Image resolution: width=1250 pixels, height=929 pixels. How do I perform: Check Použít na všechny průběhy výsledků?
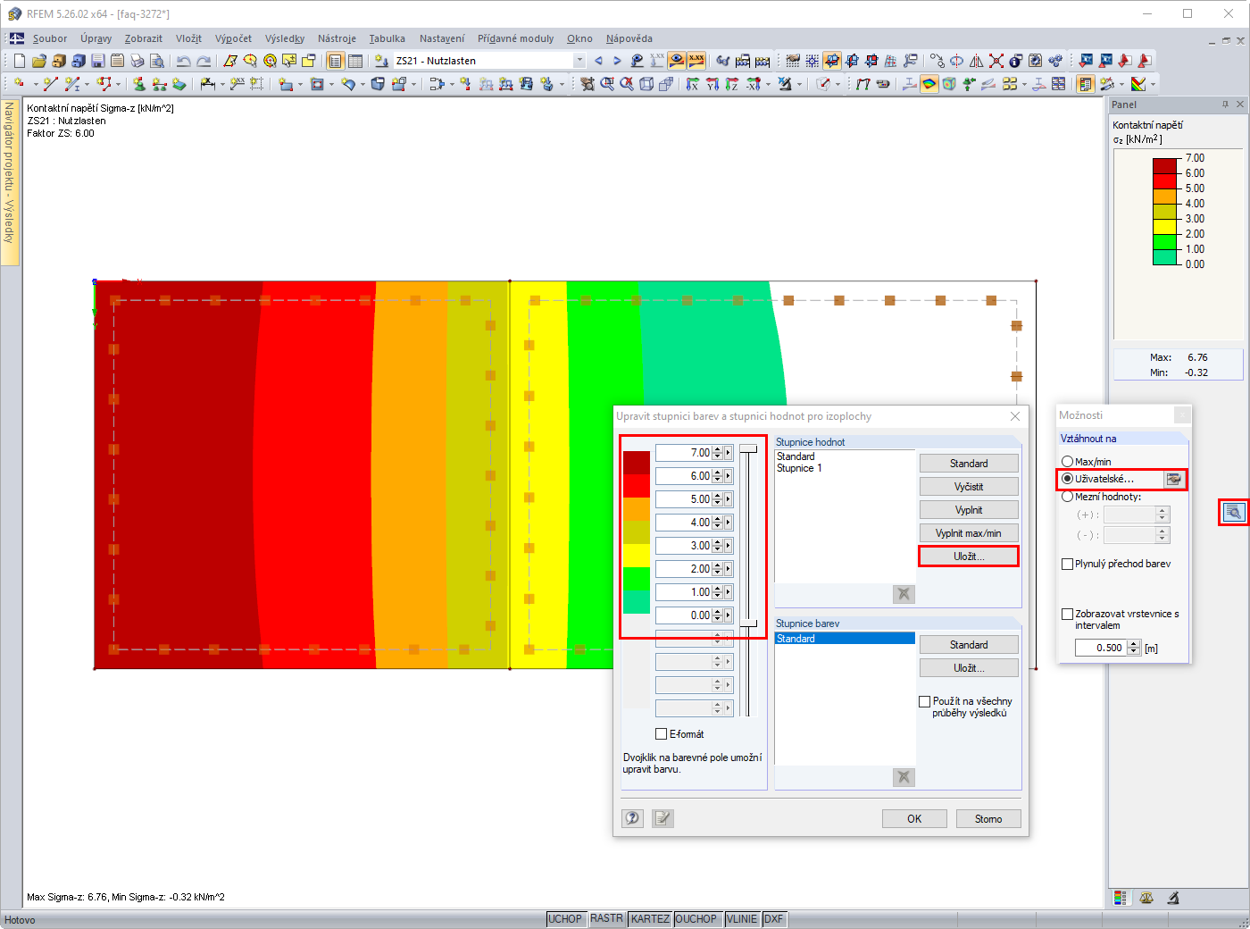click(924, 701)
